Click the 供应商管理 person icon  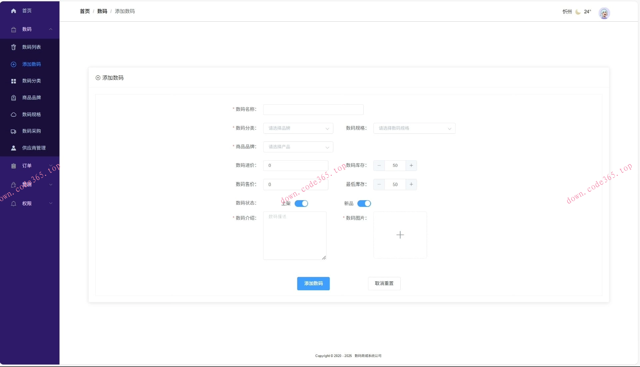coord(13,148)
